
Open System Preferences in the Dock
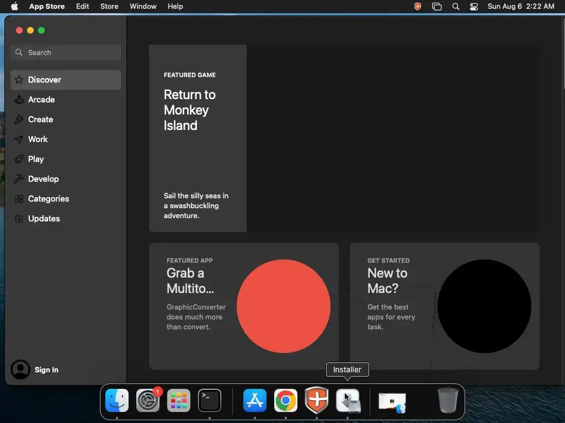tap(148, 400)
